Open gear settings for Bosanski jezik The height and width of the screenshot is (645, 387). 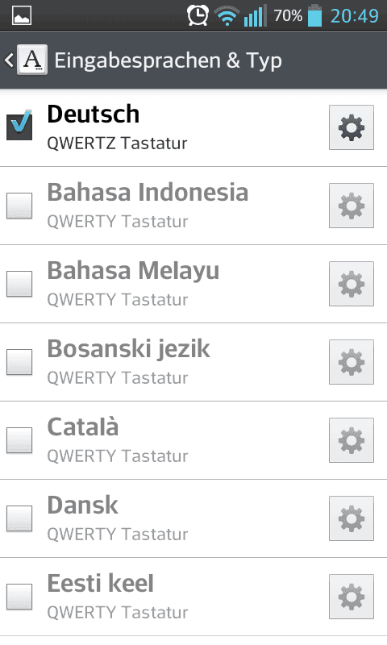coord(352,362)
